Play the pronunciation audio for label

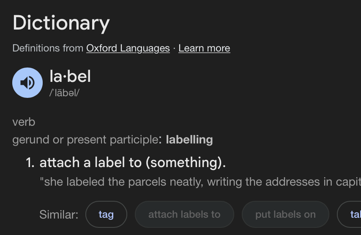coord(27,83)
